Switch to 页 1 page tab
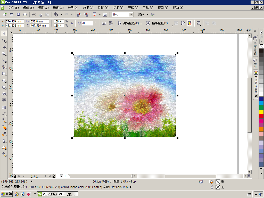The width and height of the screenshot is (264, 198). (x=63, y=176)
